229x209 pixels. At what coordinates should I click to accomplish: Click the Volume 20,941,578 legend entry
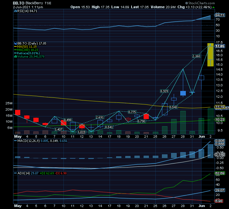[31, 57]
